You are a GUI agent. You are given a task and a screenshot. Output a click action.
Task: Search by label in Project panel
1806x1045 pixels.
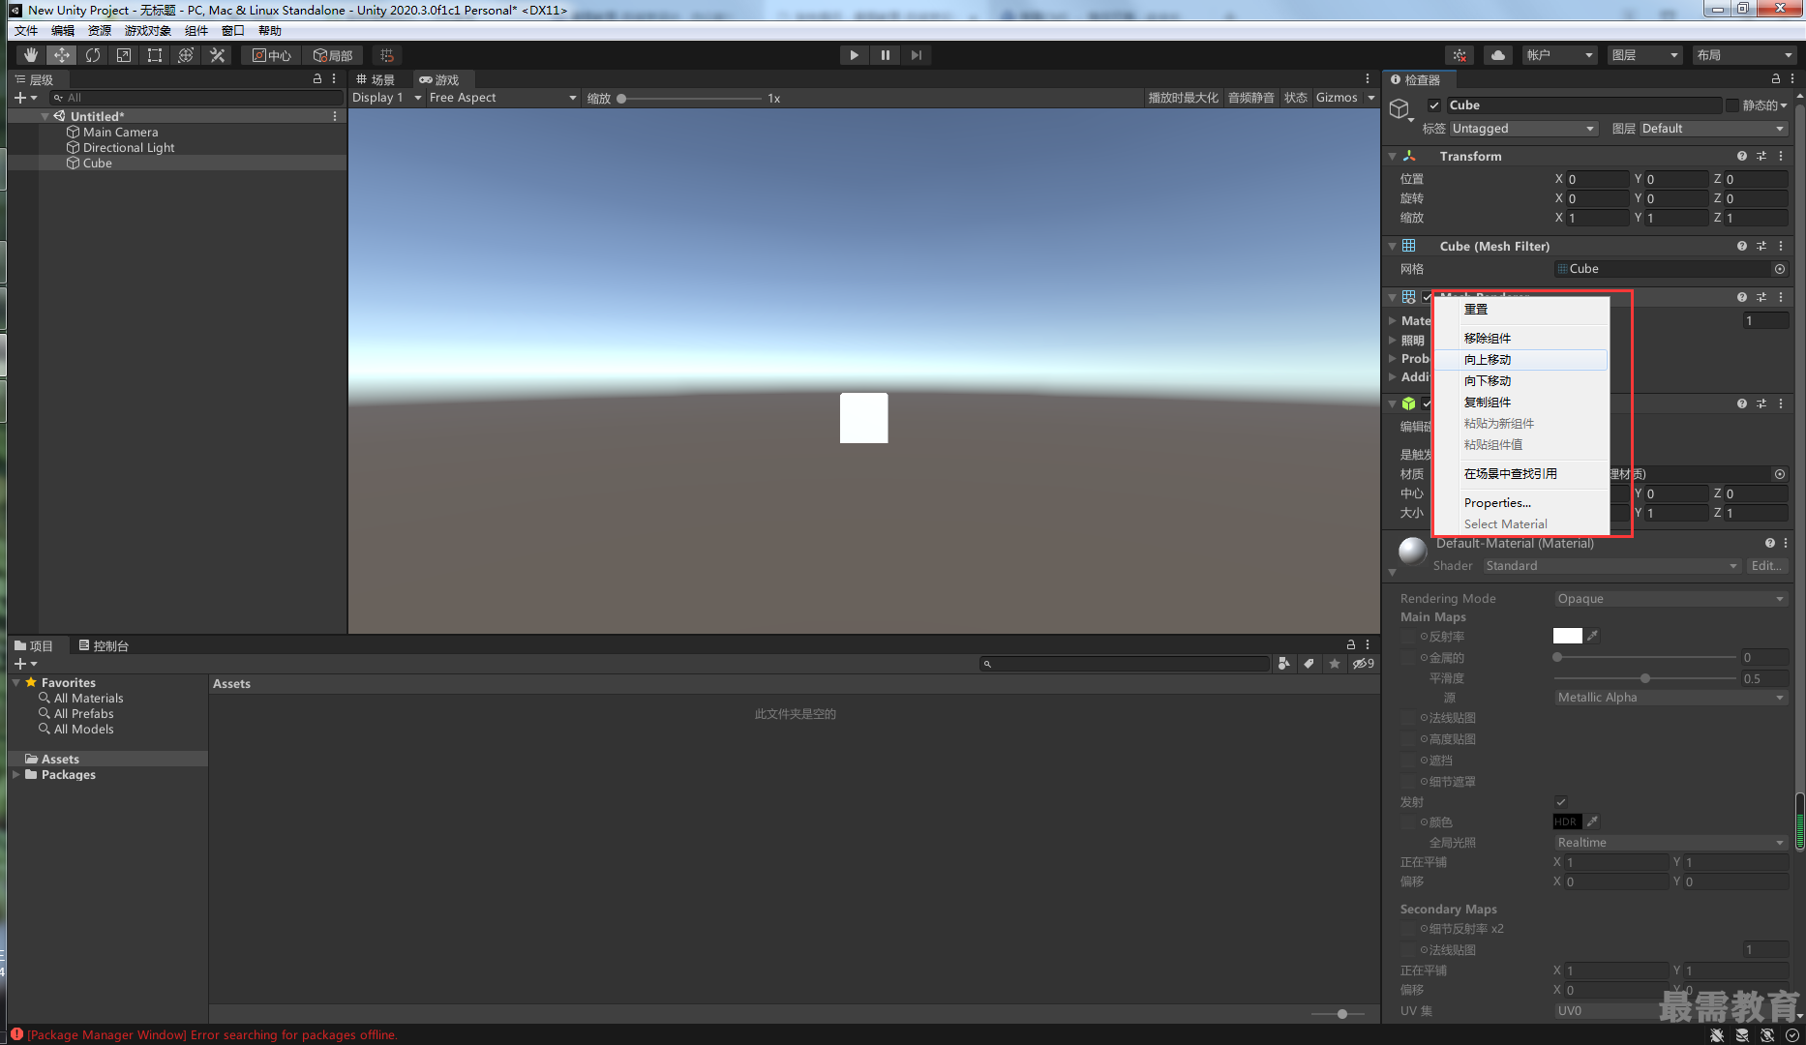click(x=1309, y=664)
